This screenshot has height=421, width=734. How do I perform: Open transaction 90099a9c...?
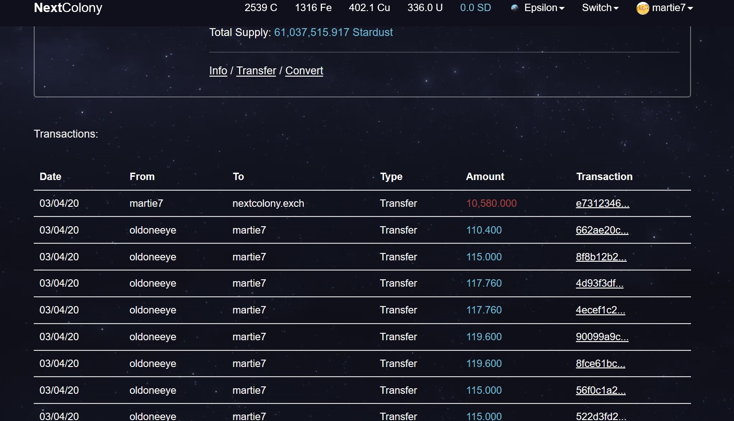[x=602, y=337]
